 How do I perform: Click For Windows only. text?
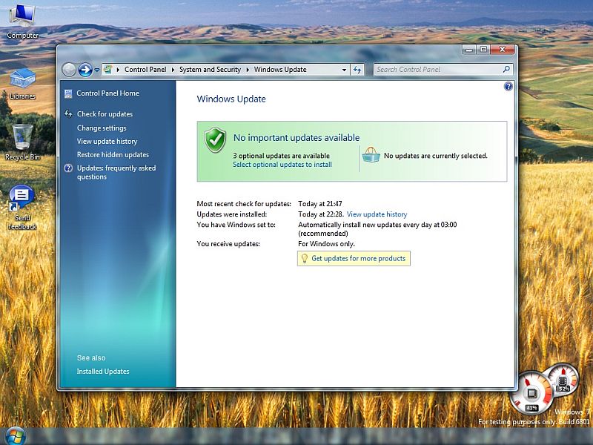326,244
